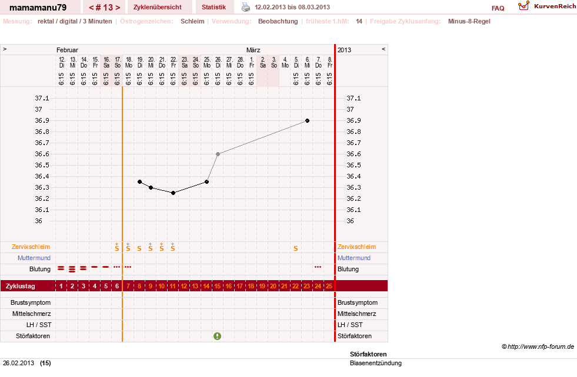
Task: Click the left Brustsymptom row label
Action: 31,303
